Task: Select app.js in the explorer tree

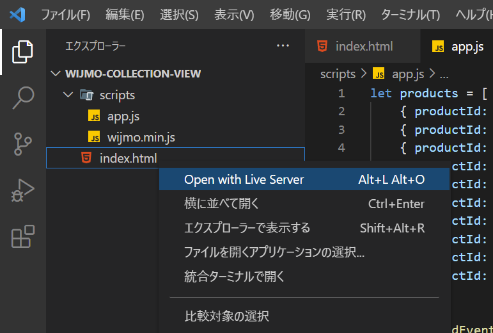Action: 175,116
